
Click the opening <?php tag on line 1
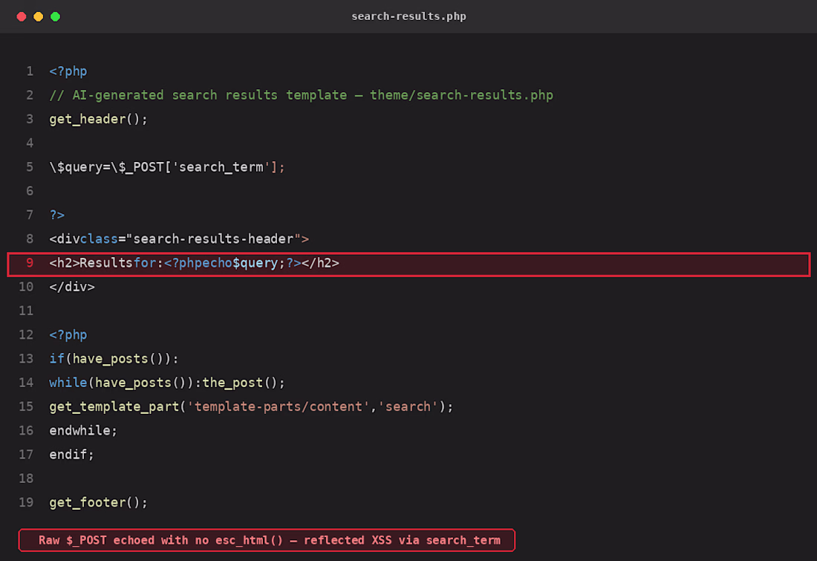pos(68,71)
